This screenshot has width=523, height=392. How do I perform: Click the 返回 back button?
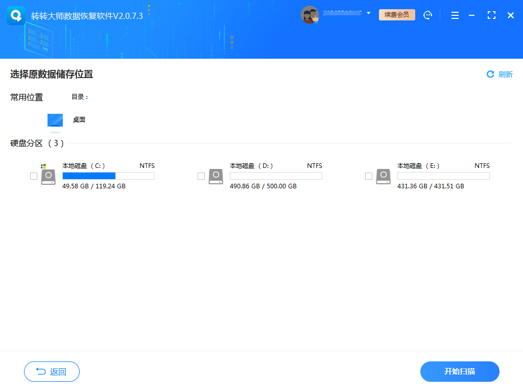(52, 372)
